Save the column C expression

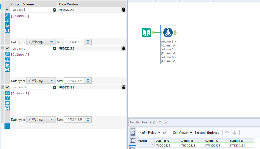(x=7, y=69)
